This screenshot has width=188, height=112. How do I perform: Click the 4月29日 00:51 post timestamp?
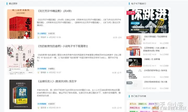[x=55, y=108]
